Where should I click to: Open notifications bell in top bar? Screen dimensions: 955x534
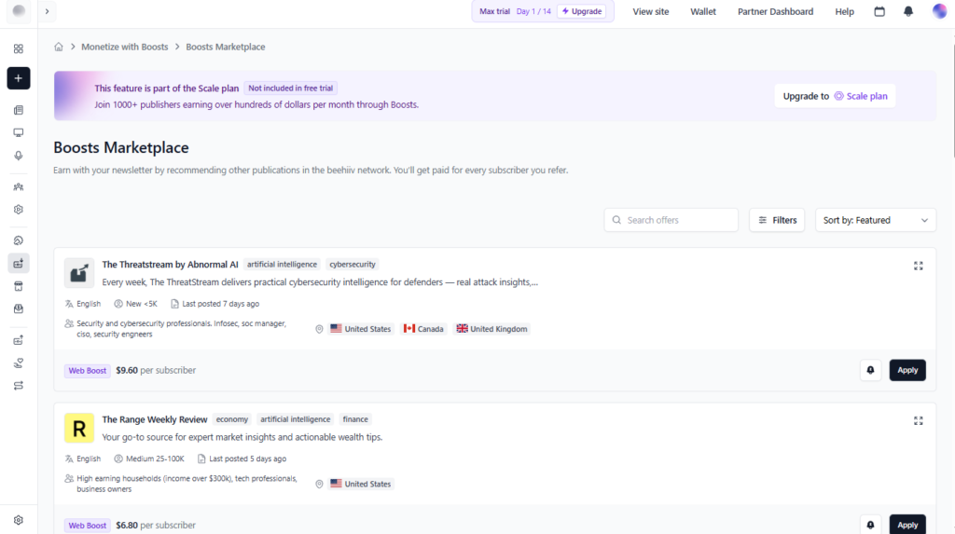point(908,11)
